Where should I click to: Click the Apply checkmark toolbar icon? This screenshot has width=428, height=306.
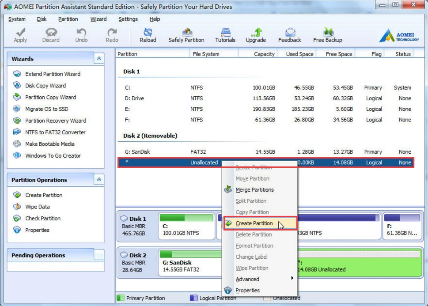(x=20, y=32)
